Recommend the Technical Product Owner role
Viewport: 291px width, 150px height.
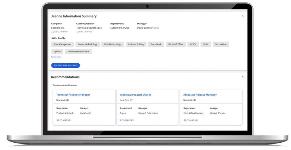[x=127, y=120]
